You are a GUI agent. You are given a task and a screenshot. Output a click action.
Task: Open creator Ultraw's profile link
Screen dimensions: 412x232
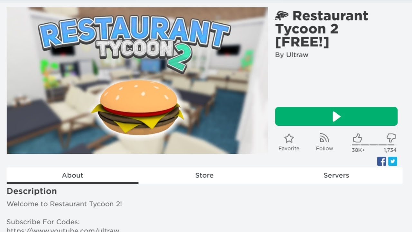click(296, 55)
